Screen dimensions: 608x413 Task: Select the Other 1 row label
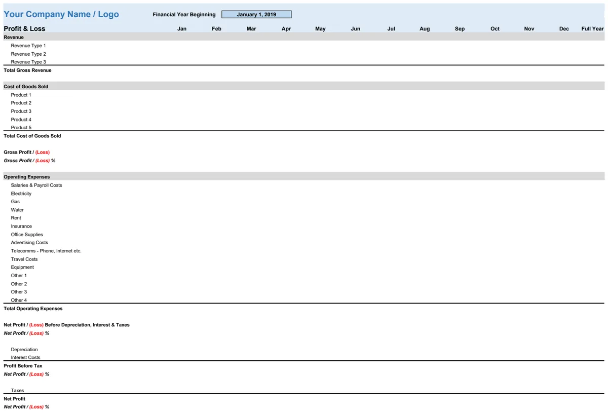click(19, 276)
